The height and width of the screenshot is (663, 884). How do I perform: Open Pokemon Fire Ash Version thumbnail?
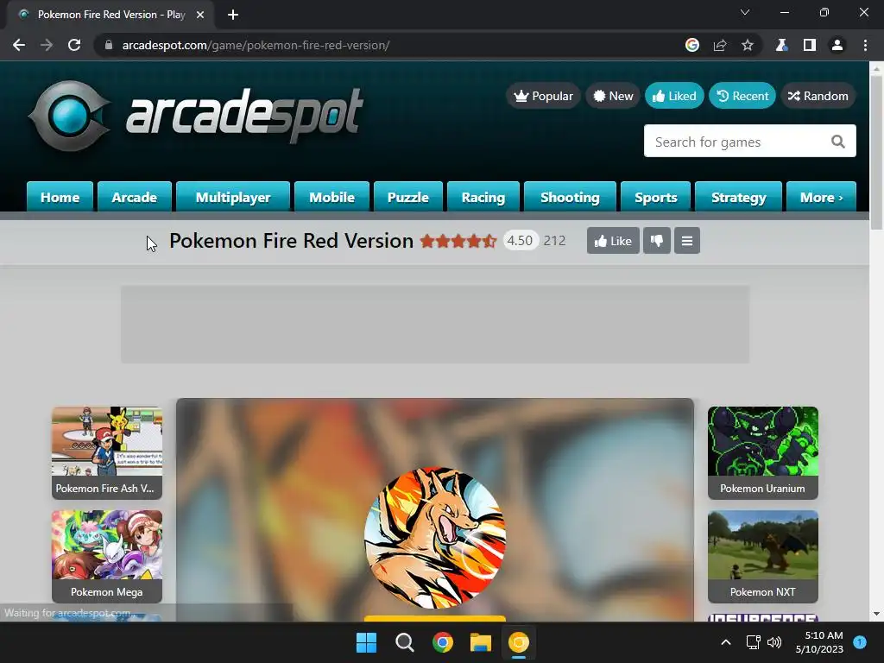coord(107,452)
